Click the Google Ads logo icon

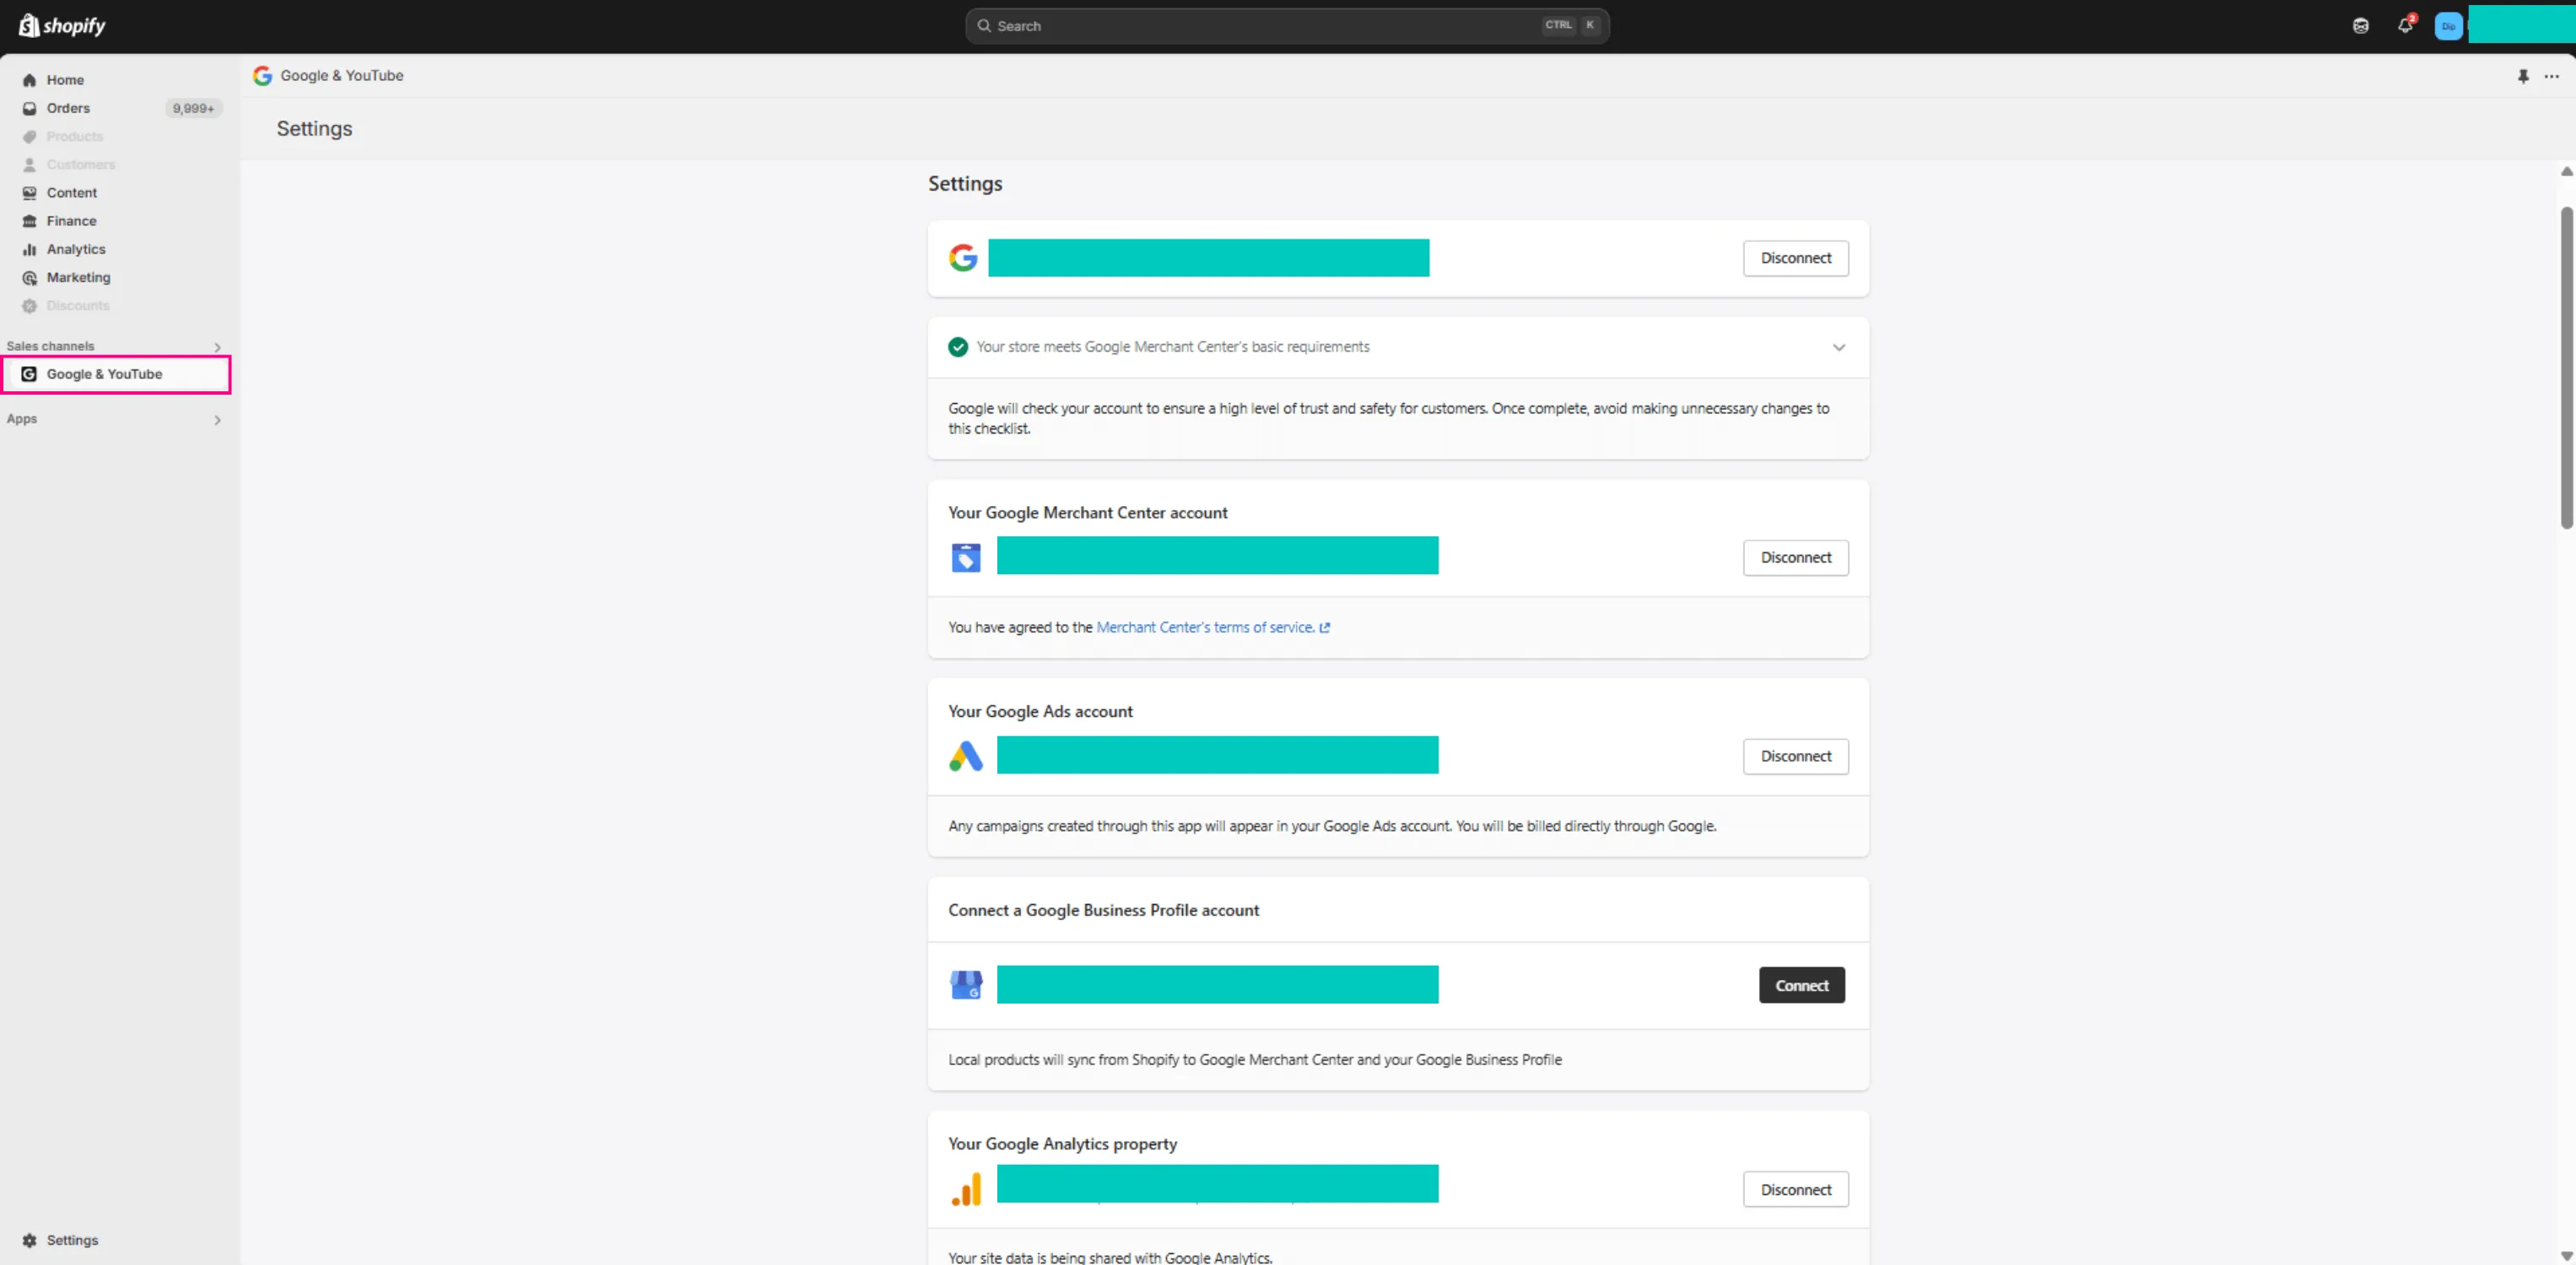point(966,756)
